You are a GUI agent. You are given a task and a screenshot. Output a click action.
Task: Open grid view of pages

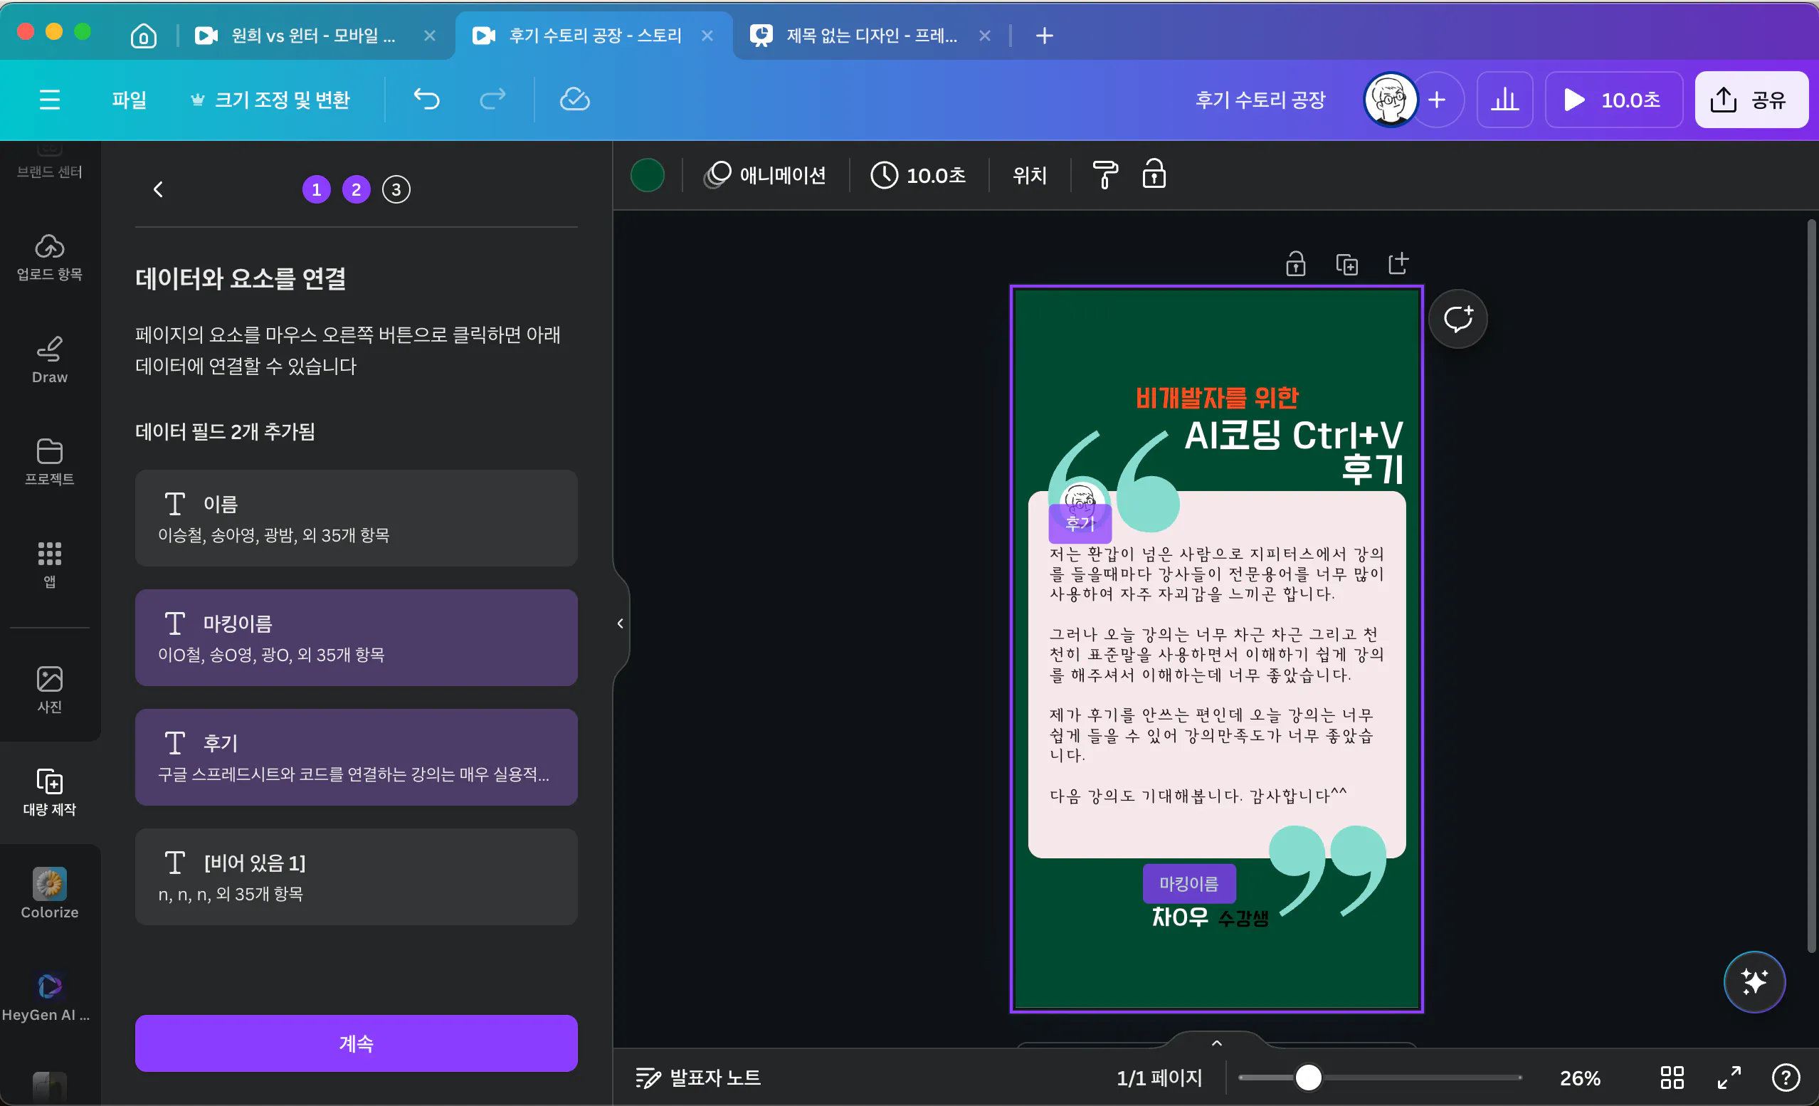click(x=1672, y=1078)
